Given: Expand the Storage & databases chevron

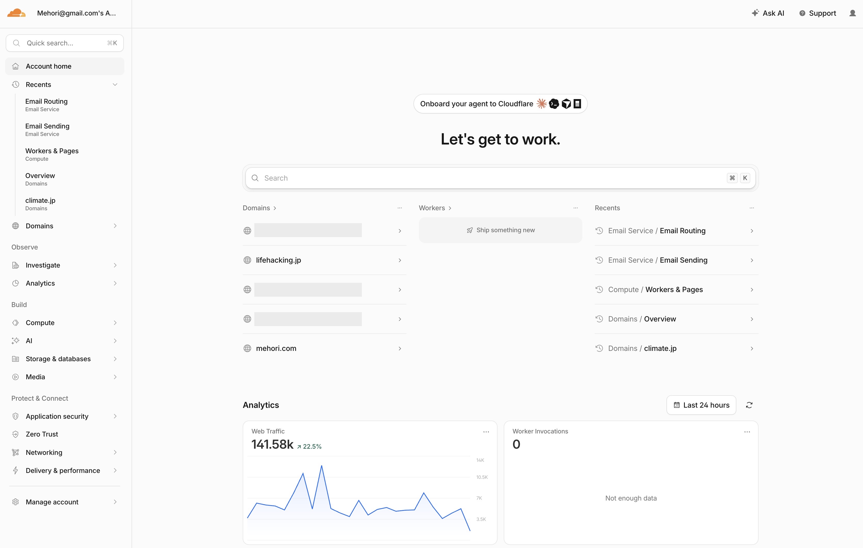Looking at the screenshot, I should point(115,359).
